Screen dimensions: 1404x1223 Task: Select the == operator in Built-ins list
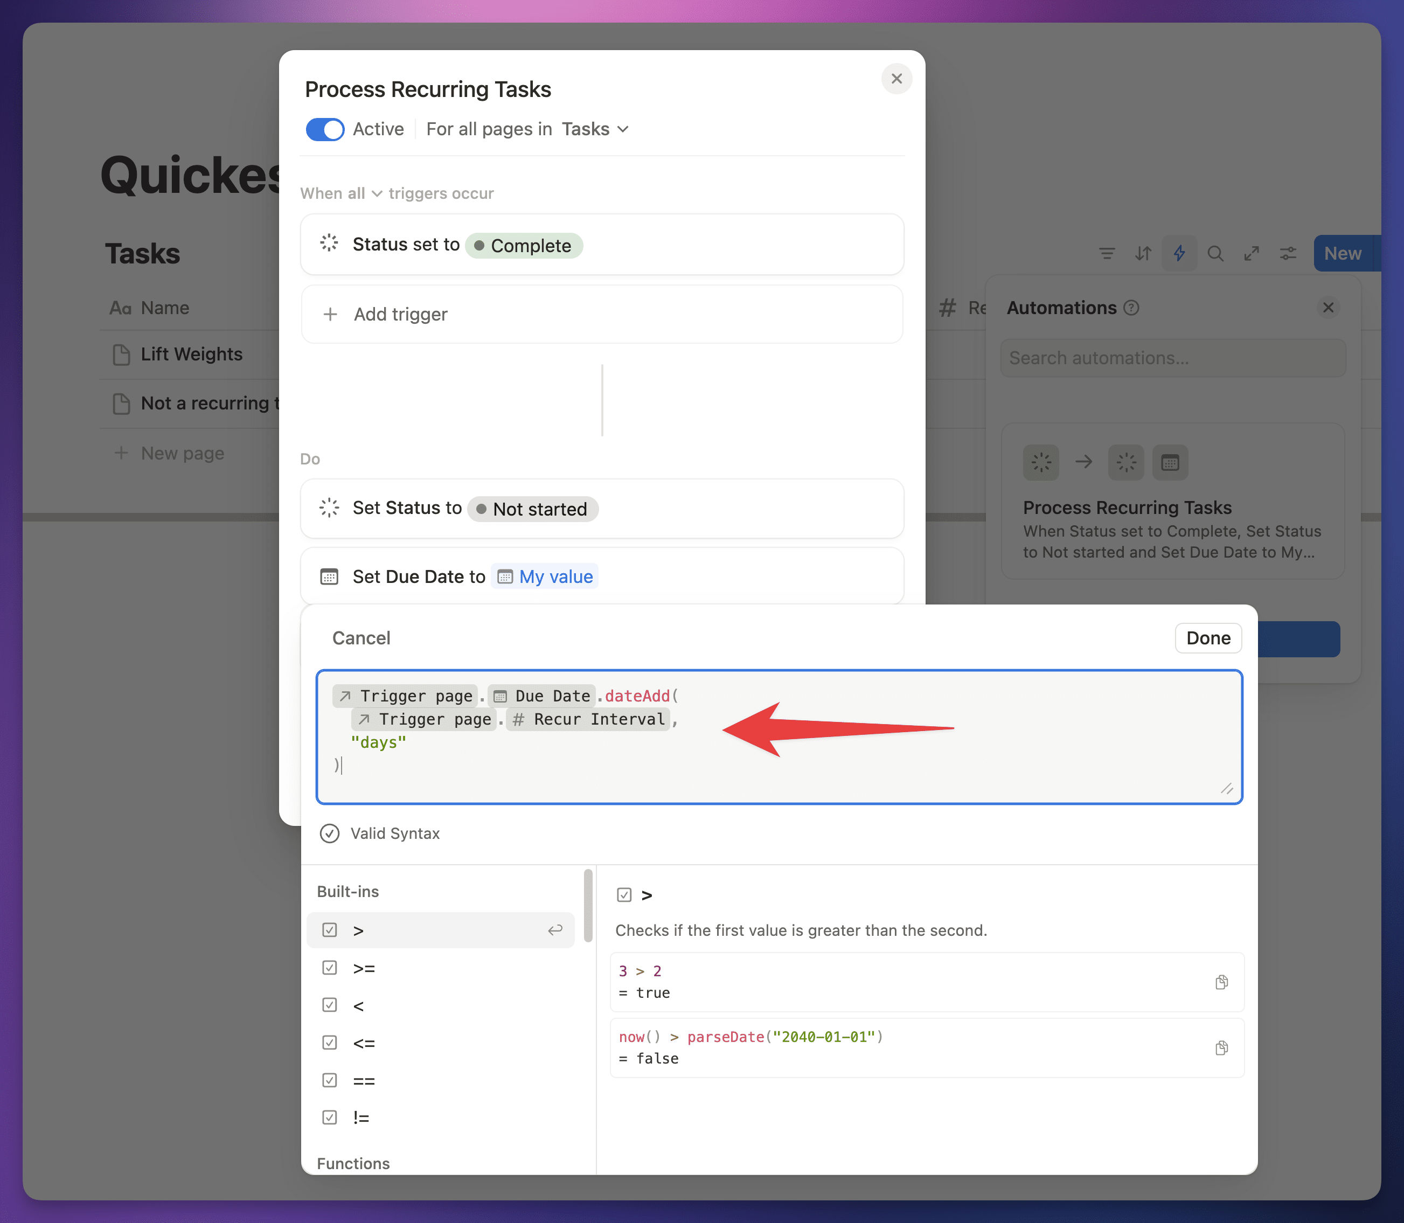pos(440,1080)
